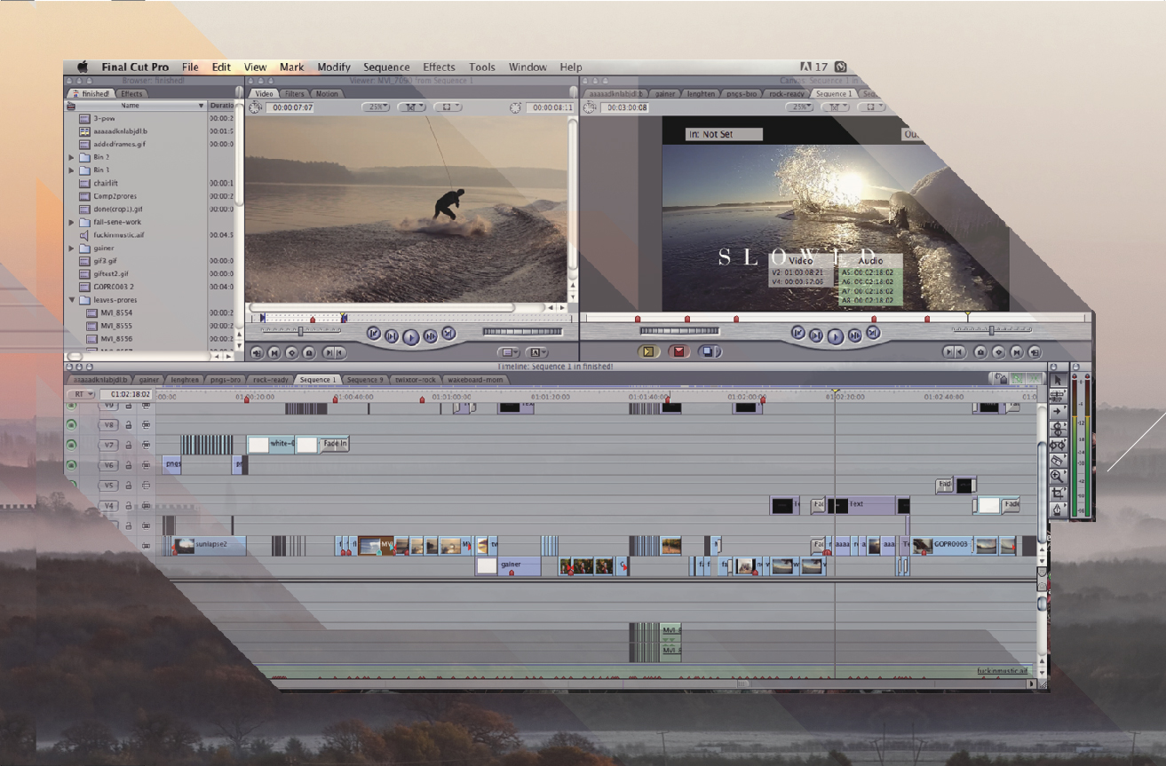The image size is (1166, 766).
Task: Select the Track Select arrow tool
Action: pyautogui.click(x=1058, y=412)
